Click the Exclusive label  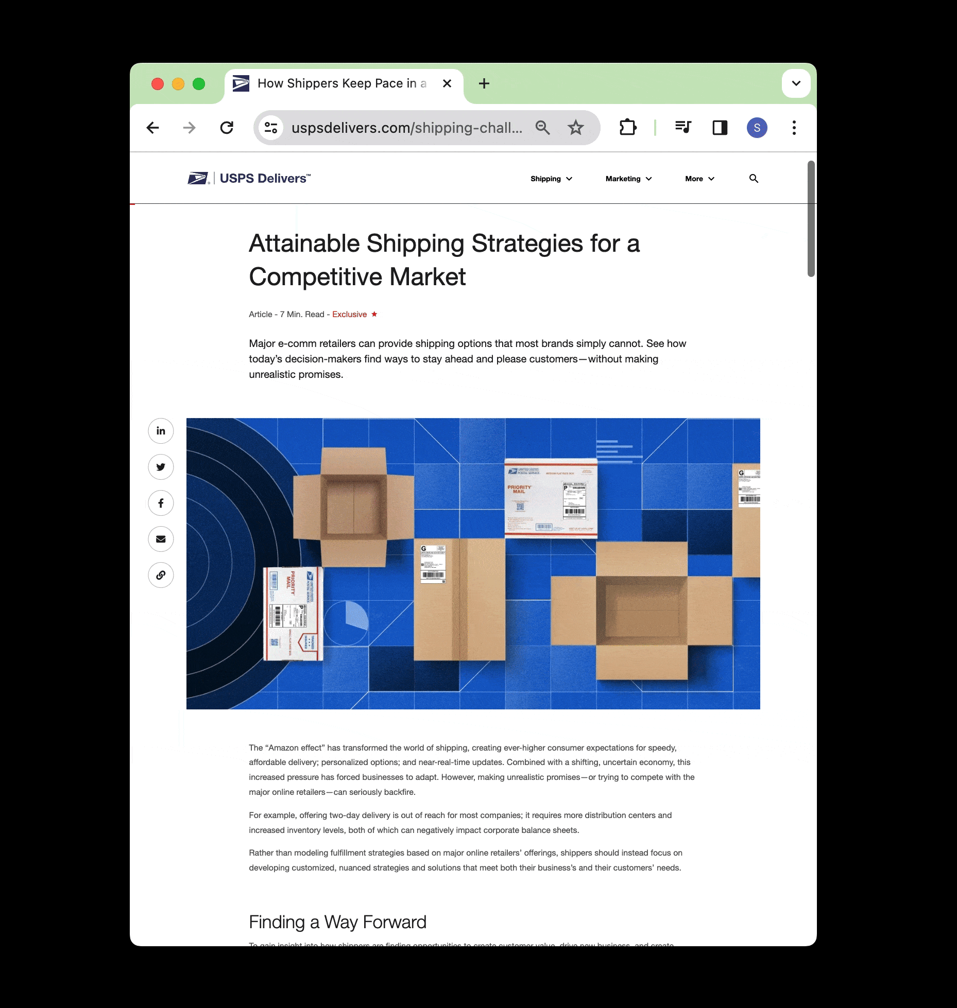point(349,314)
